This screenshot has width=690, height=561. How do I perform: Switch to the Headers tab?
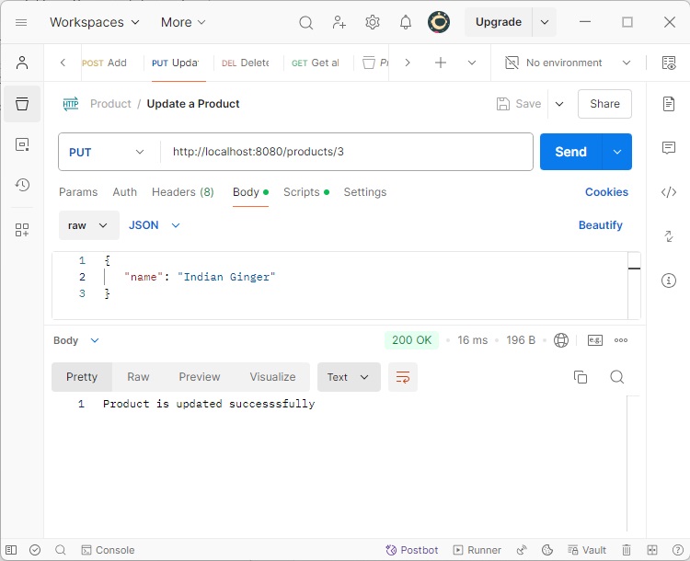182,192
